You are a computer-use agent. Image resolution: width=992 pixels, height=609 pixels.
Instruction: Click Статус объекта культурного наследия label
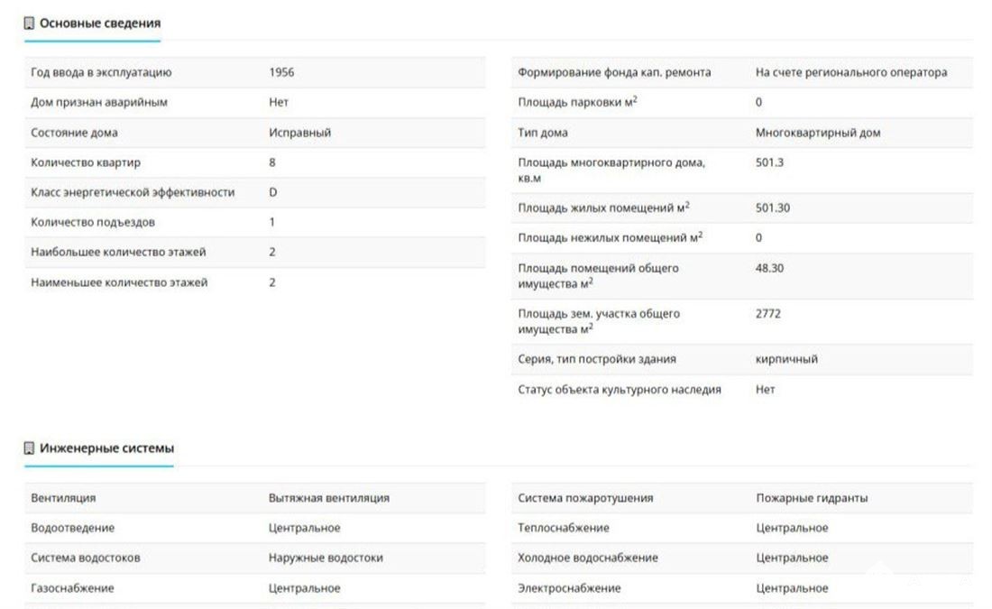tap(620, 390)
